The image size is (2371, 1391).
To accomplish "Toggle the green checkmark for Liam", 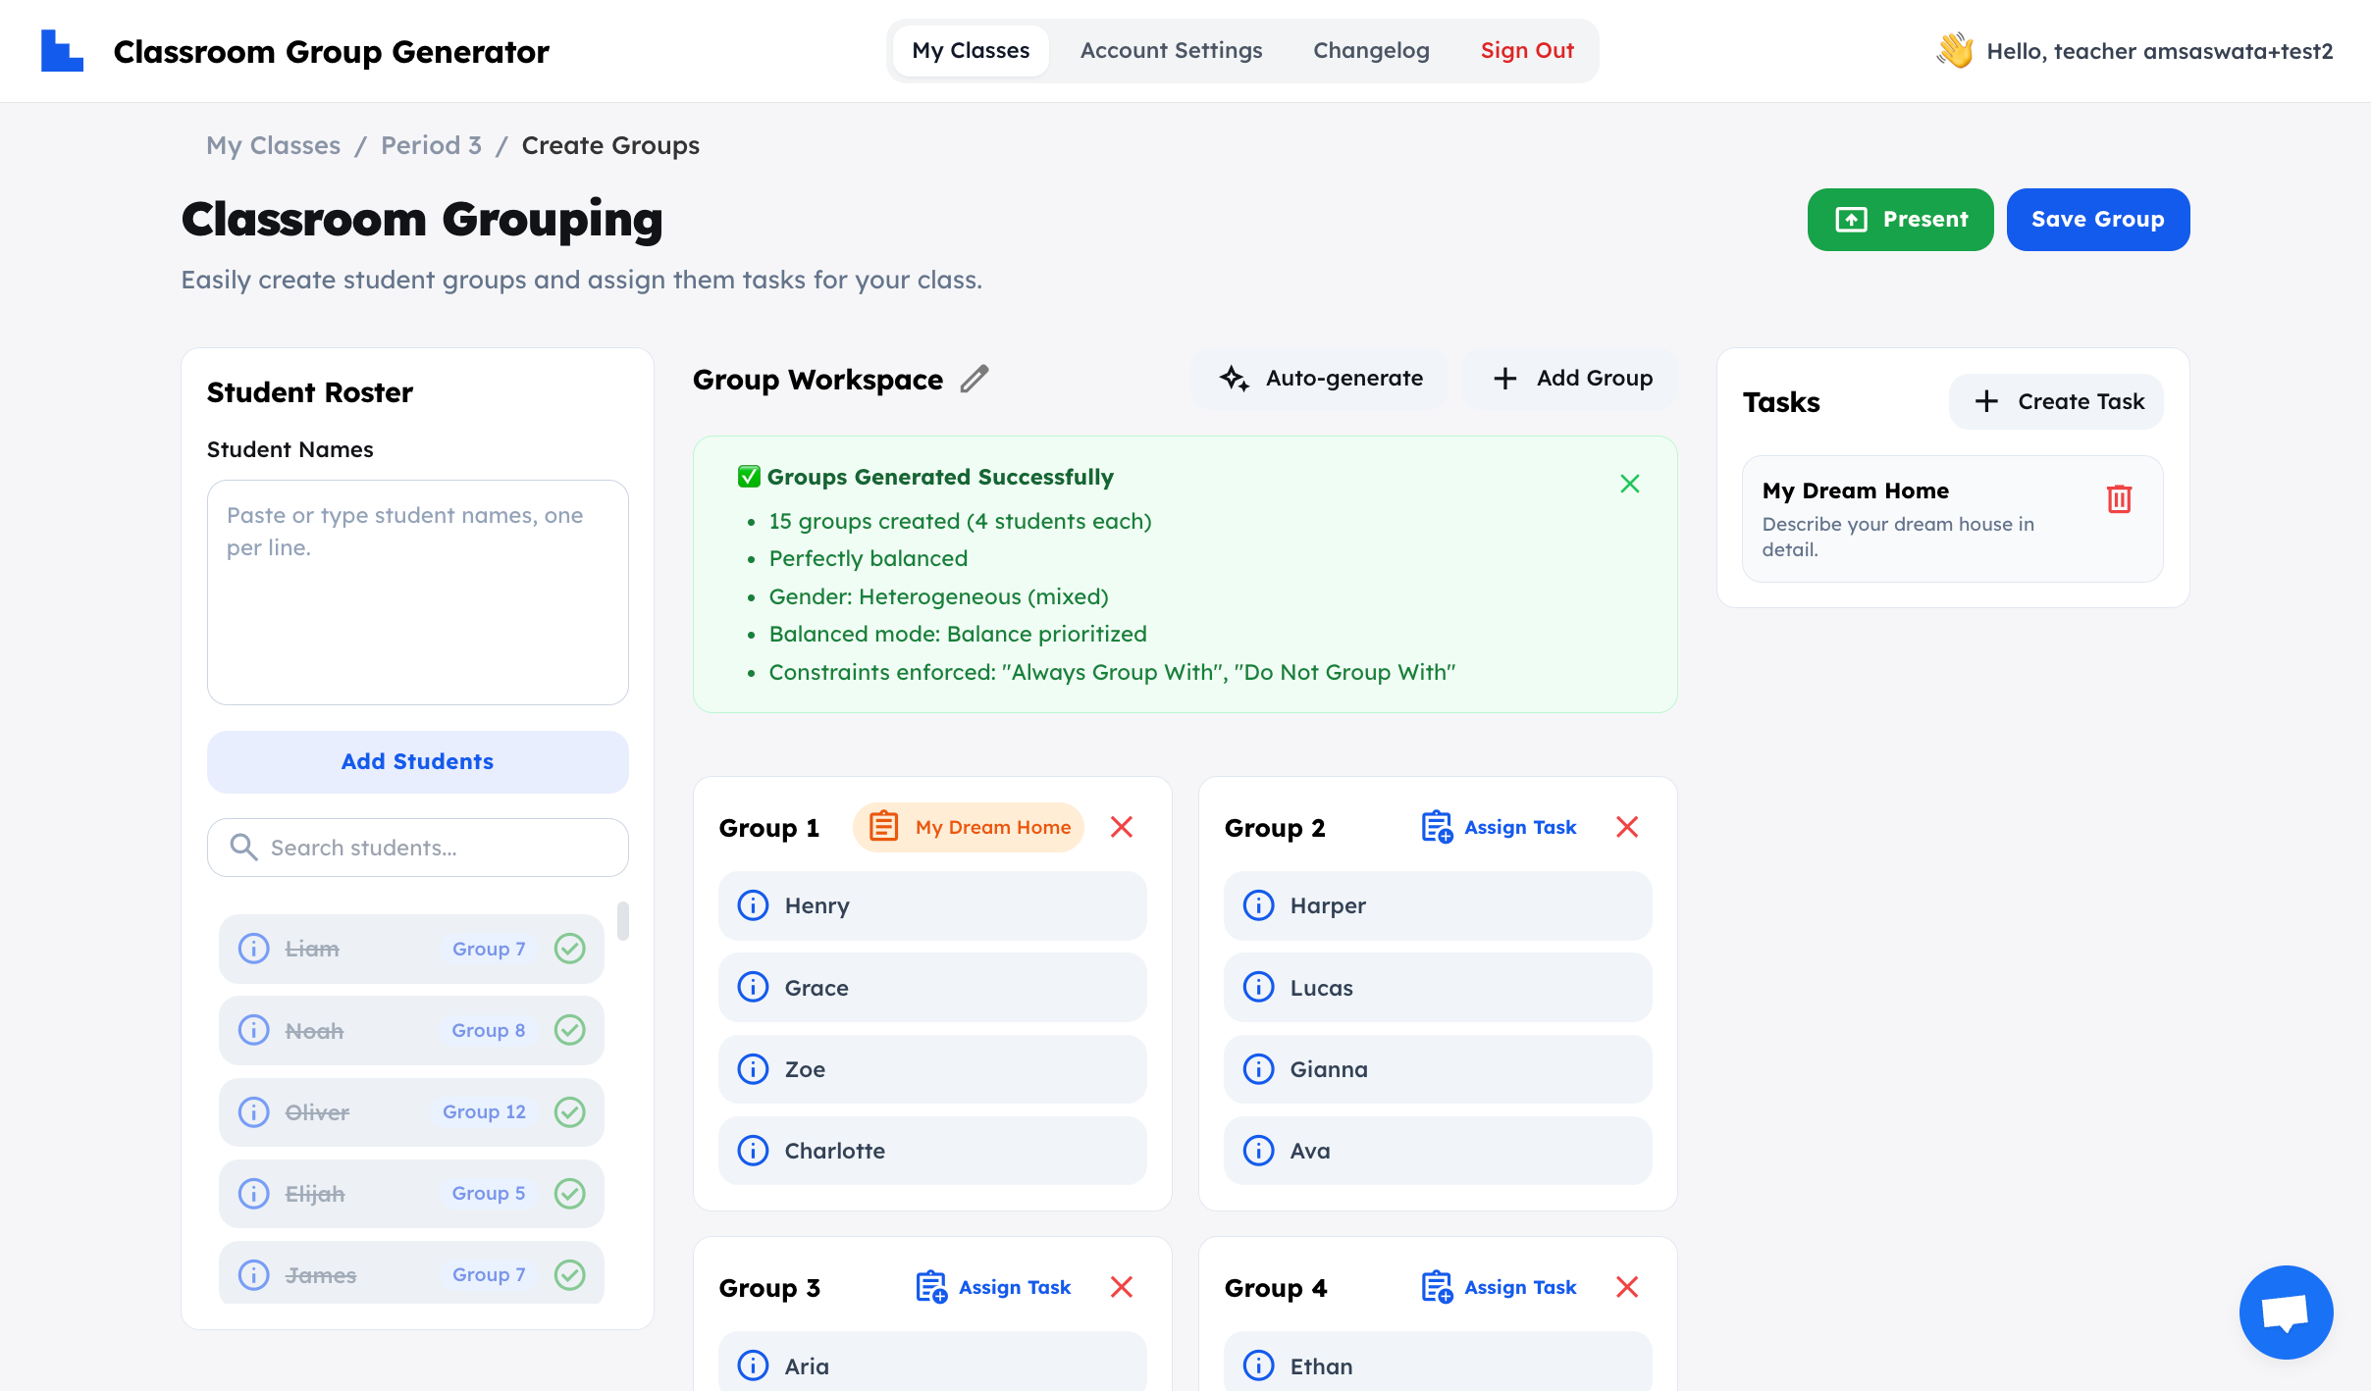I will (x=569, y=949).
